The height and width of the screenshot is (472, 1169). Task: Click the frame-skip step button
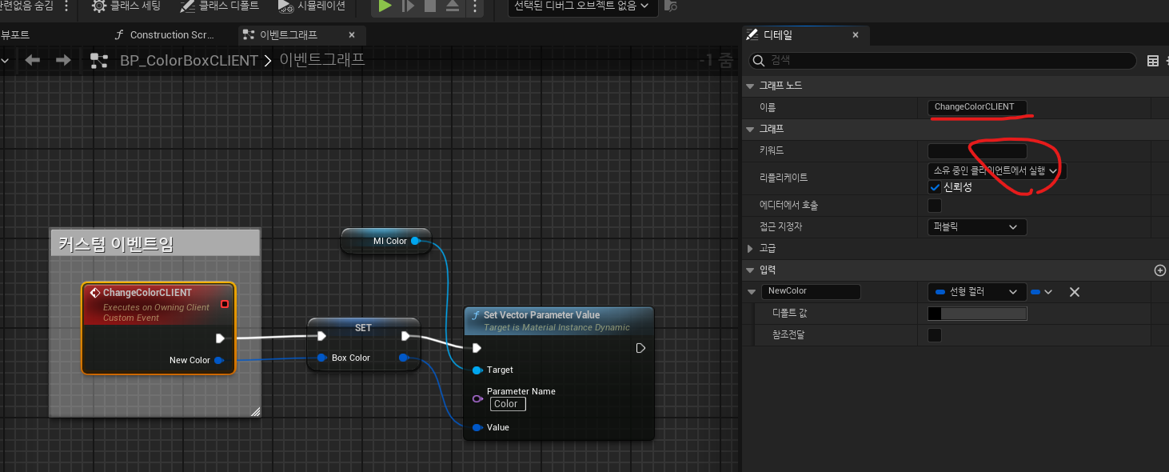point(408,6)
